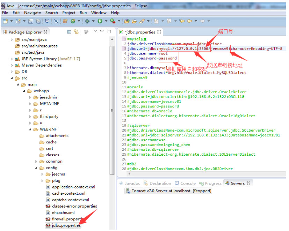Open the Navigate menu
This screenshot has width=289, height=231.
[x=32, y=13]
